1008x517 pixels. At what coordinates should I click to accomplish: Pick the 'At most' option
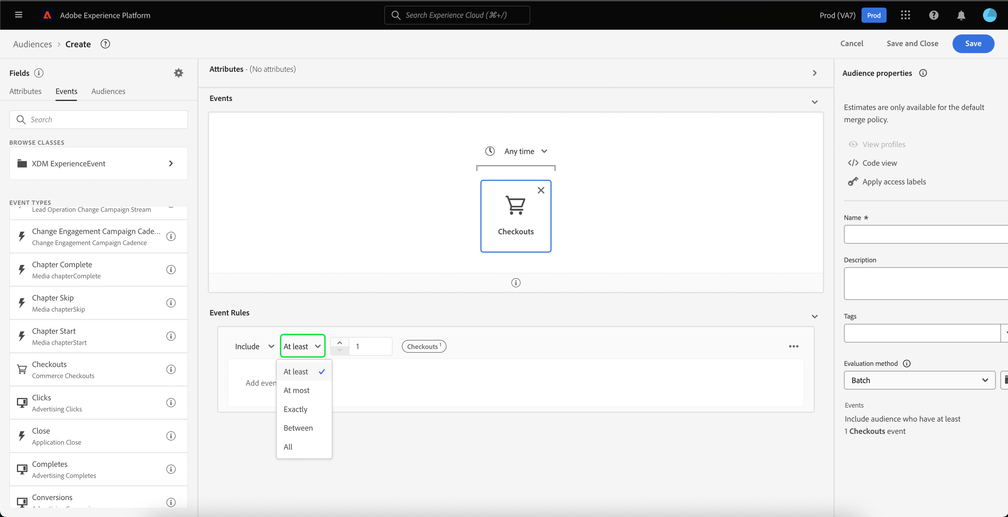296,390
